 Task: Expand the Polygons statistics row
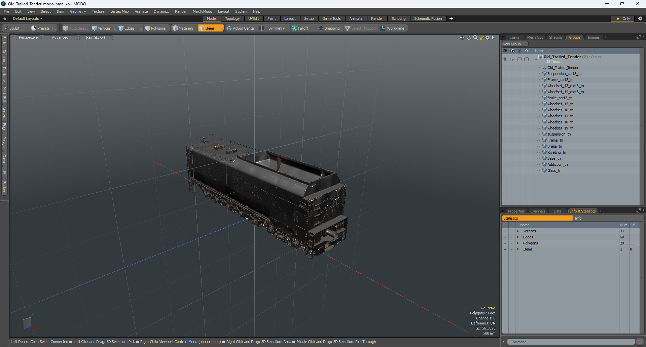pyautogui.click(x=518, y=243)
